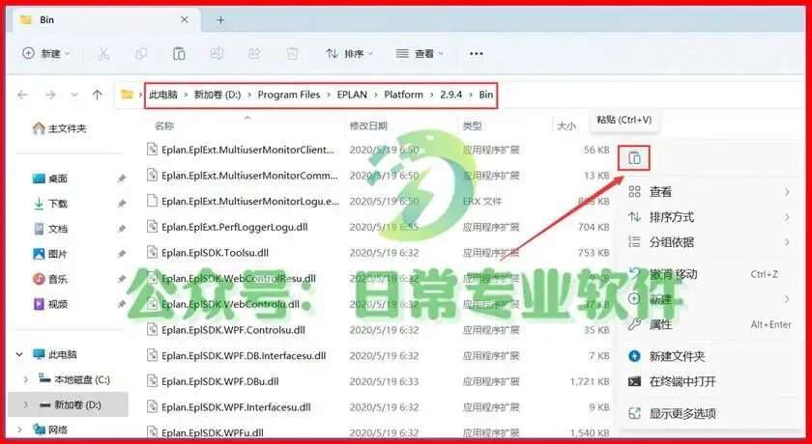Go forward with the right arrow
812x444 pixels.
pos(50,95)
